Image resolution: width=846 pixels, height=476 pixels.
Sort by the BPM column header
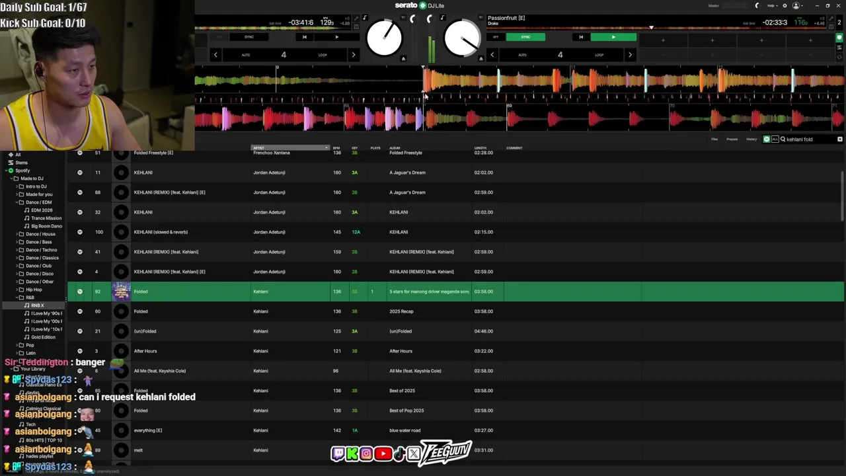(336, 148)
